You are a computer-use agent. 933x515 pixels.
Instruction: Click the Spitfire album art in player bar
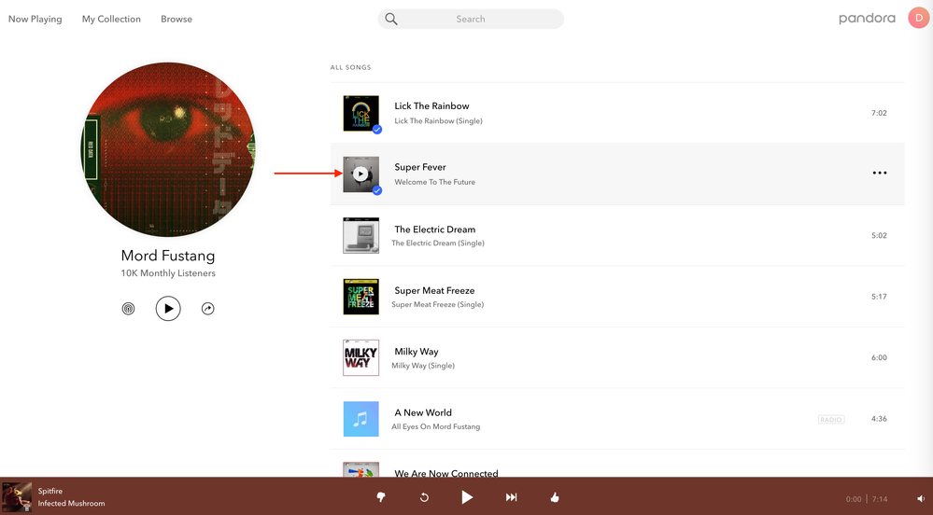17,497
